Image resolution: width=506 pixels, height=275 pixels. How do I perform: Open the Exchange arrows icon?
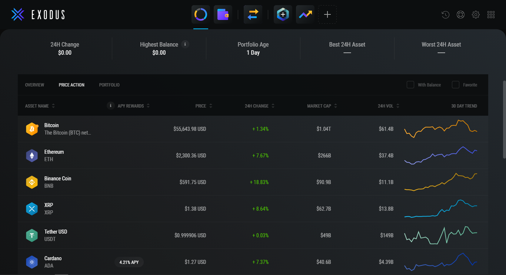[253, 15]
